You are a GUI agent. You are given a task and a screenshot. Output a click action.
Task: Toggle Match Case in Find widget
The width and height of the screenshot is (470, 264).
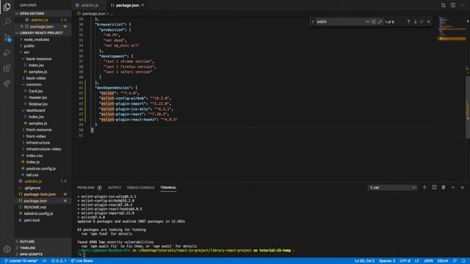point(367,21)
